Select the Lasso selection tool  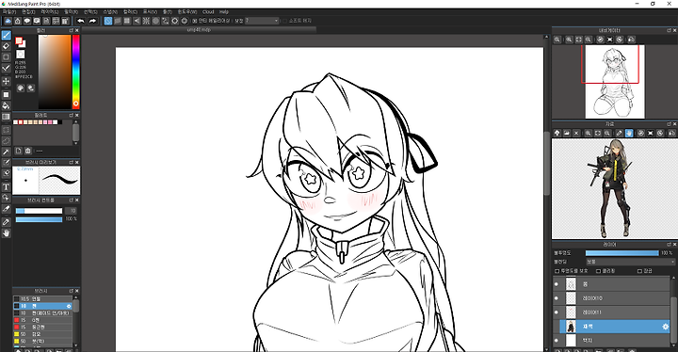click(x=6, y=140)
